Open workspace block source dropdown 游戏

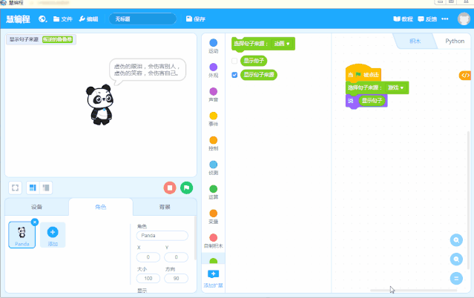click(395, 87)
